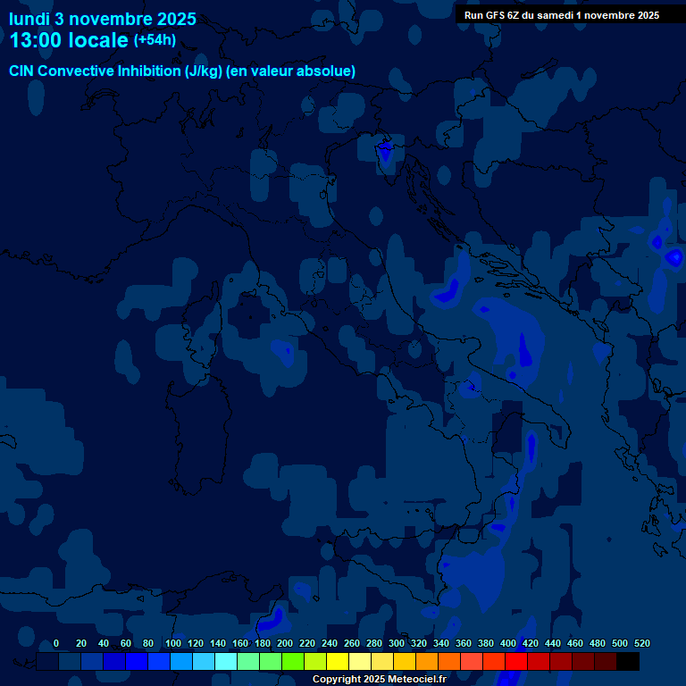Select the bright yellow swatch below label 240
This screenshot has height=686, width=686.
[x=338, y=662]
